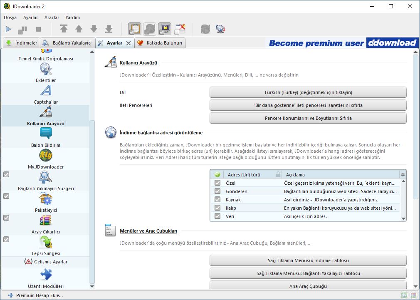This screenshot has width=420, height=300.
Task: Open the Paketleyici settings section
Action: (x=46, y=203)
